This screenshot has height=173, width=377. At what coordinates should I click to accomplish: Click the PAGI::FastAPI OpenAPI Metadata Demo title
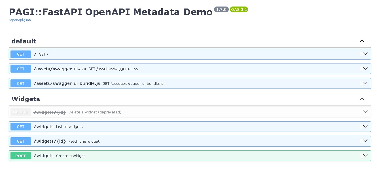pos(111,12)
